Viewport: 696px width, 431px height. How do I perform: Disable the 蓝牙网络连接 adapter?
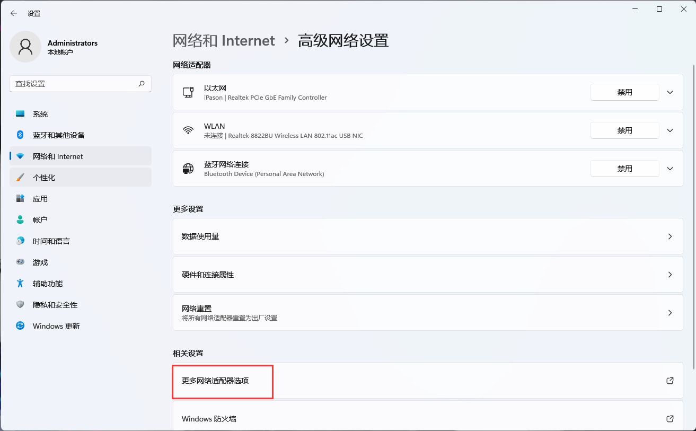click(624, 168)
